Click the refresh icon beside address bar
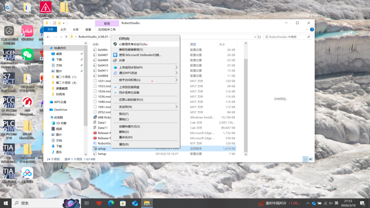The width and height of the screenshot is (370, 208). coord(259,37)
